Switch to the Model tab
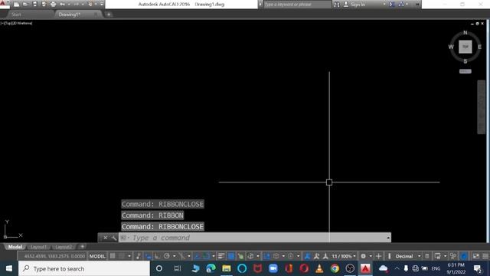Viewport: 490px width, 276px height. (x=15, y=247)
